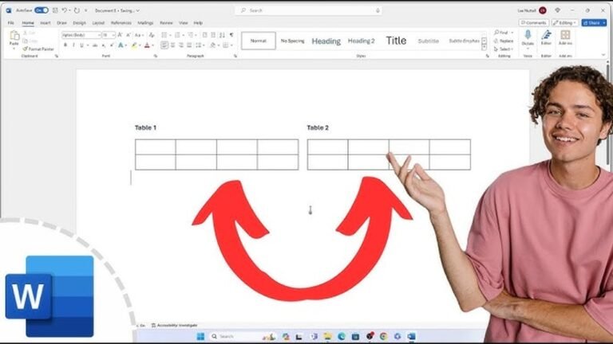Click the Windows Start logo on taskbar
This screenshot has width=613, height=344.
200,336
